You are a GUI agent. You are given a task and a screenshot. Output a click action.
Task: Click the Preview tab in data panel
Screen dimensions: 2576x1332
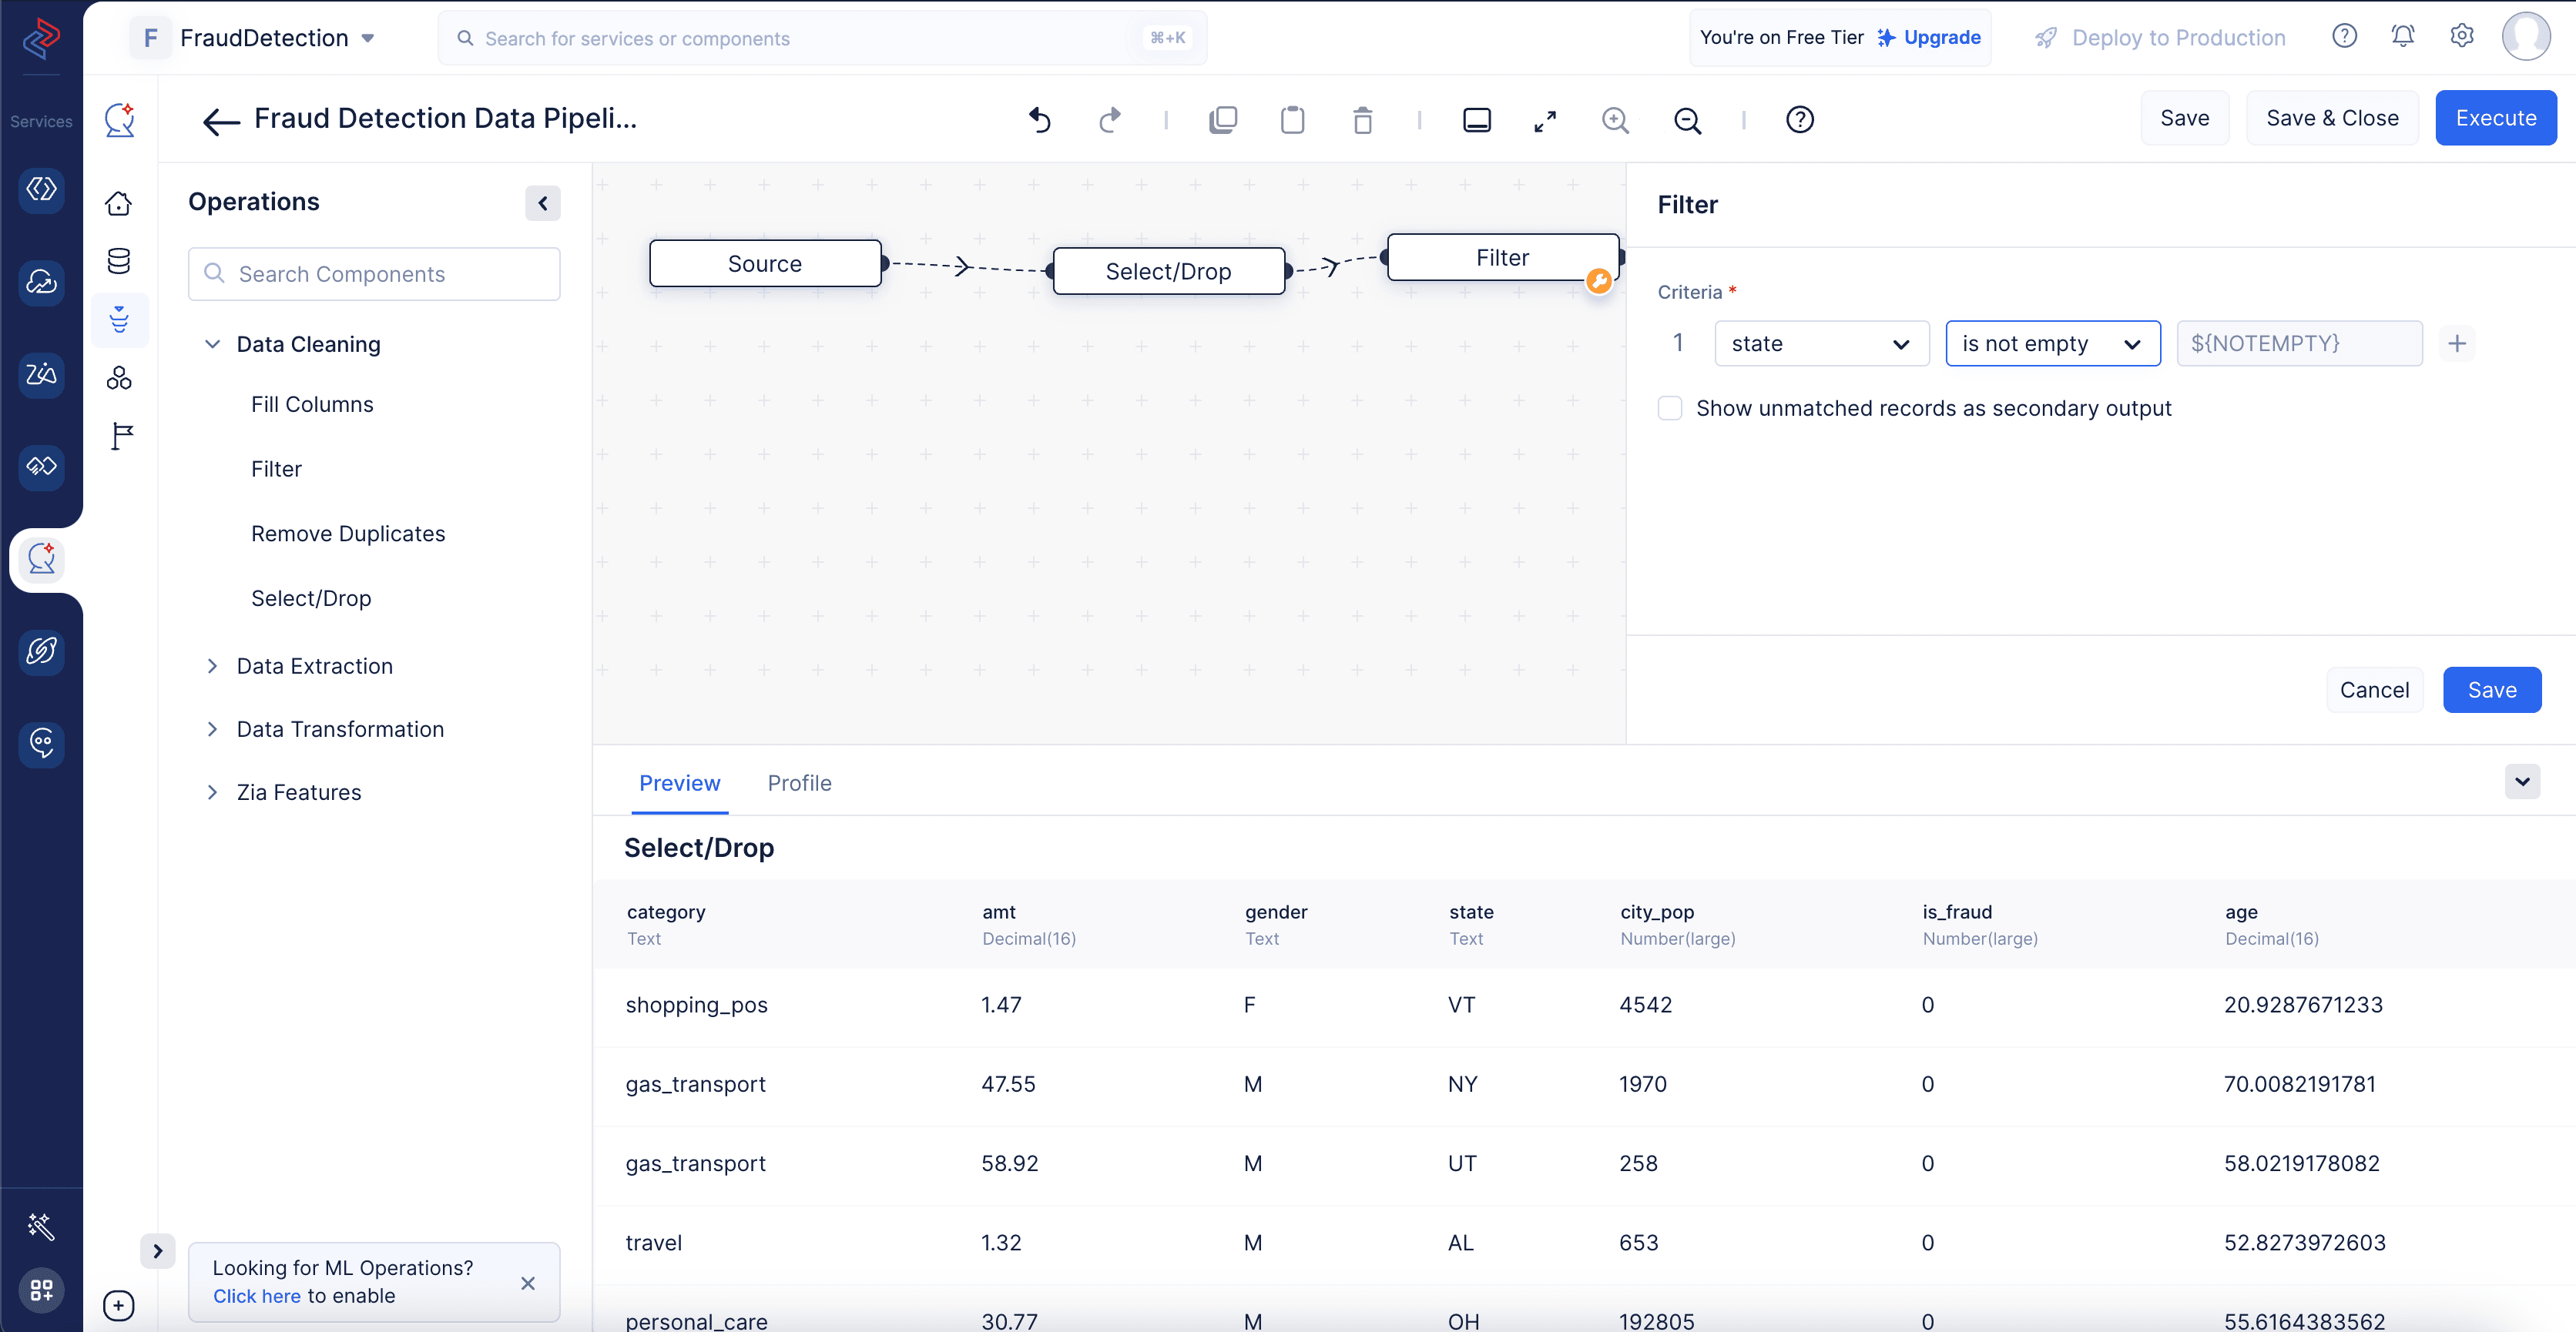point(679,783)
